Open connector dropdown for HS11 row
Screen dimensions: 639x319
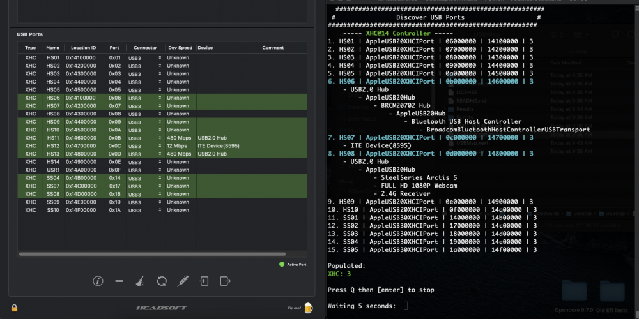145,138
